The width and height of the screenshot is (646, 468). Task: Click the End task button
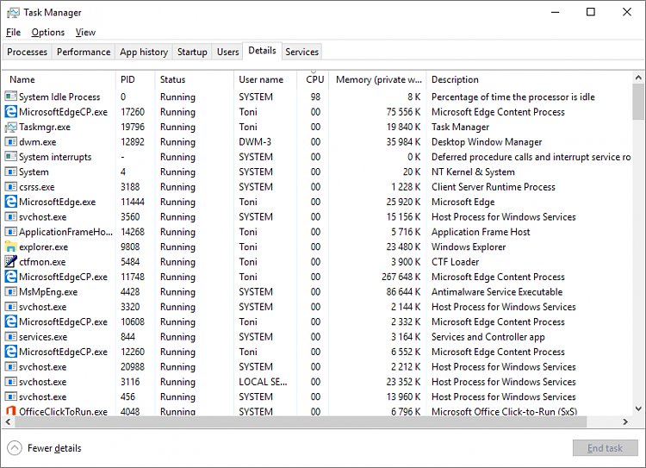pos(605,448)
